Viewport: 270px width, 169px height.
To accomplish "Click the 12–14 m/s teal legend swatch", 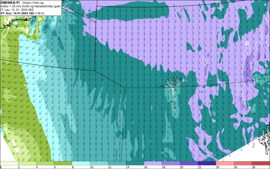I will (x=117, y=163).
